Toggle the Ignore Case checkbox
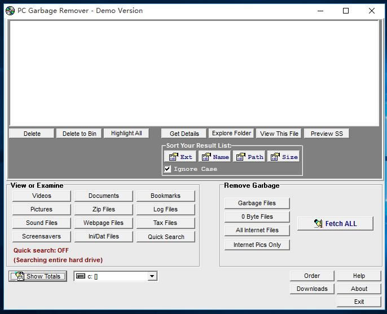 coord(168,169)
